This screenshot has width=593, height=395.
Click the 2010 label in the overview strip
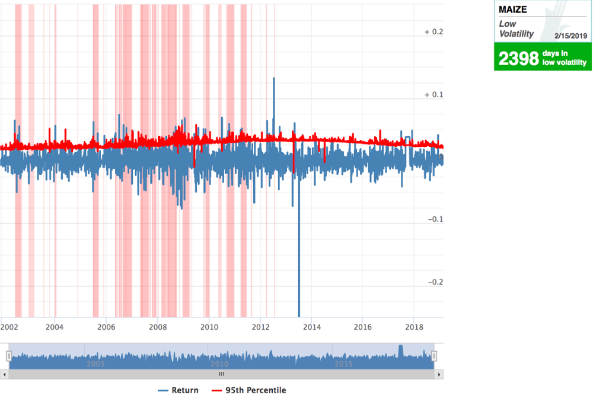click(219, 364)
